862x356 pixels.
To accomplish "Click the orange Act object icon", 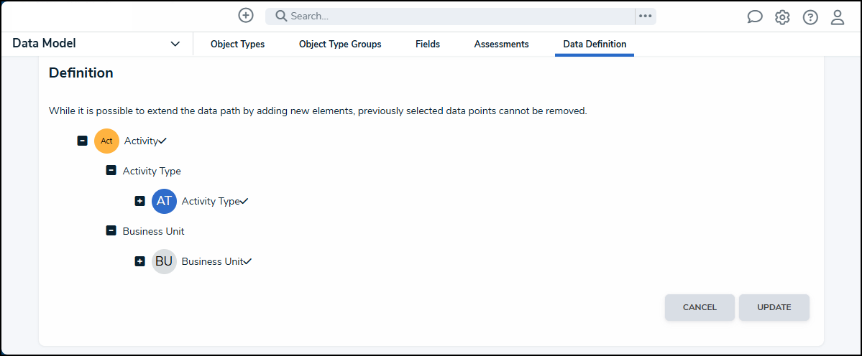I will (106, 141).
